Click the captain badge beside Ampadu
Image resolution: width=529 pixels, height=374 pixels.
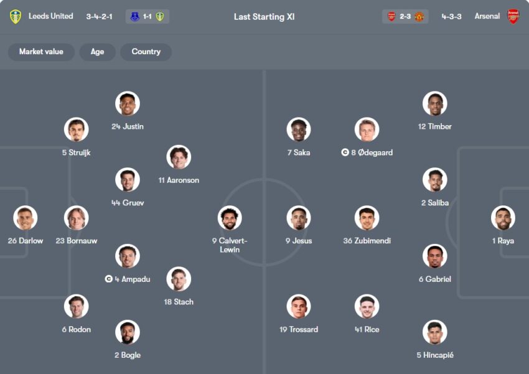pyautogui.click(x=108, y=279)
